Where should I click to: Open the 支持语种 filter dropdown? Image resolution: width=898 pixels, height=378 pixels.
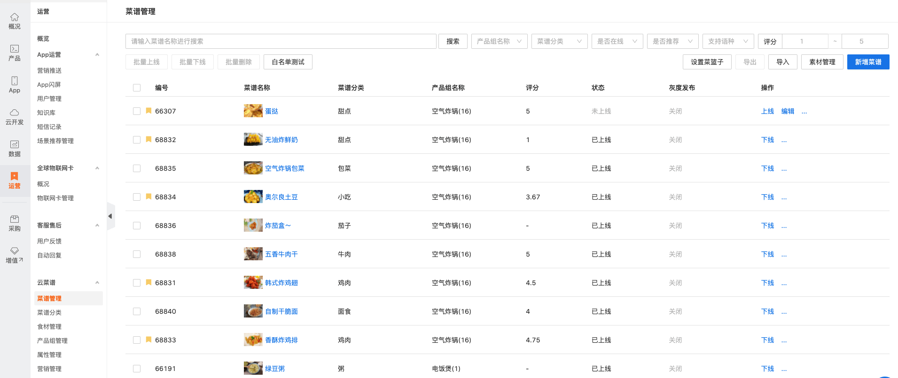(728, 41)
